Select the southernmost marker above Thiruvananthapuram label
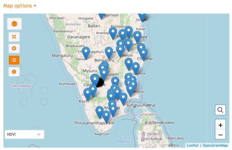This screenshot has width=232, height=150. tap(106, 116)
